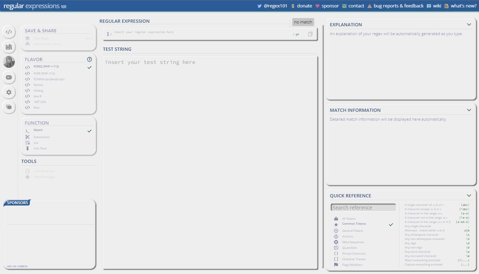Viewport: 479px width, 274px height.
Task: Click the anchor icon in Quick Reference
Action: point(336,236)
